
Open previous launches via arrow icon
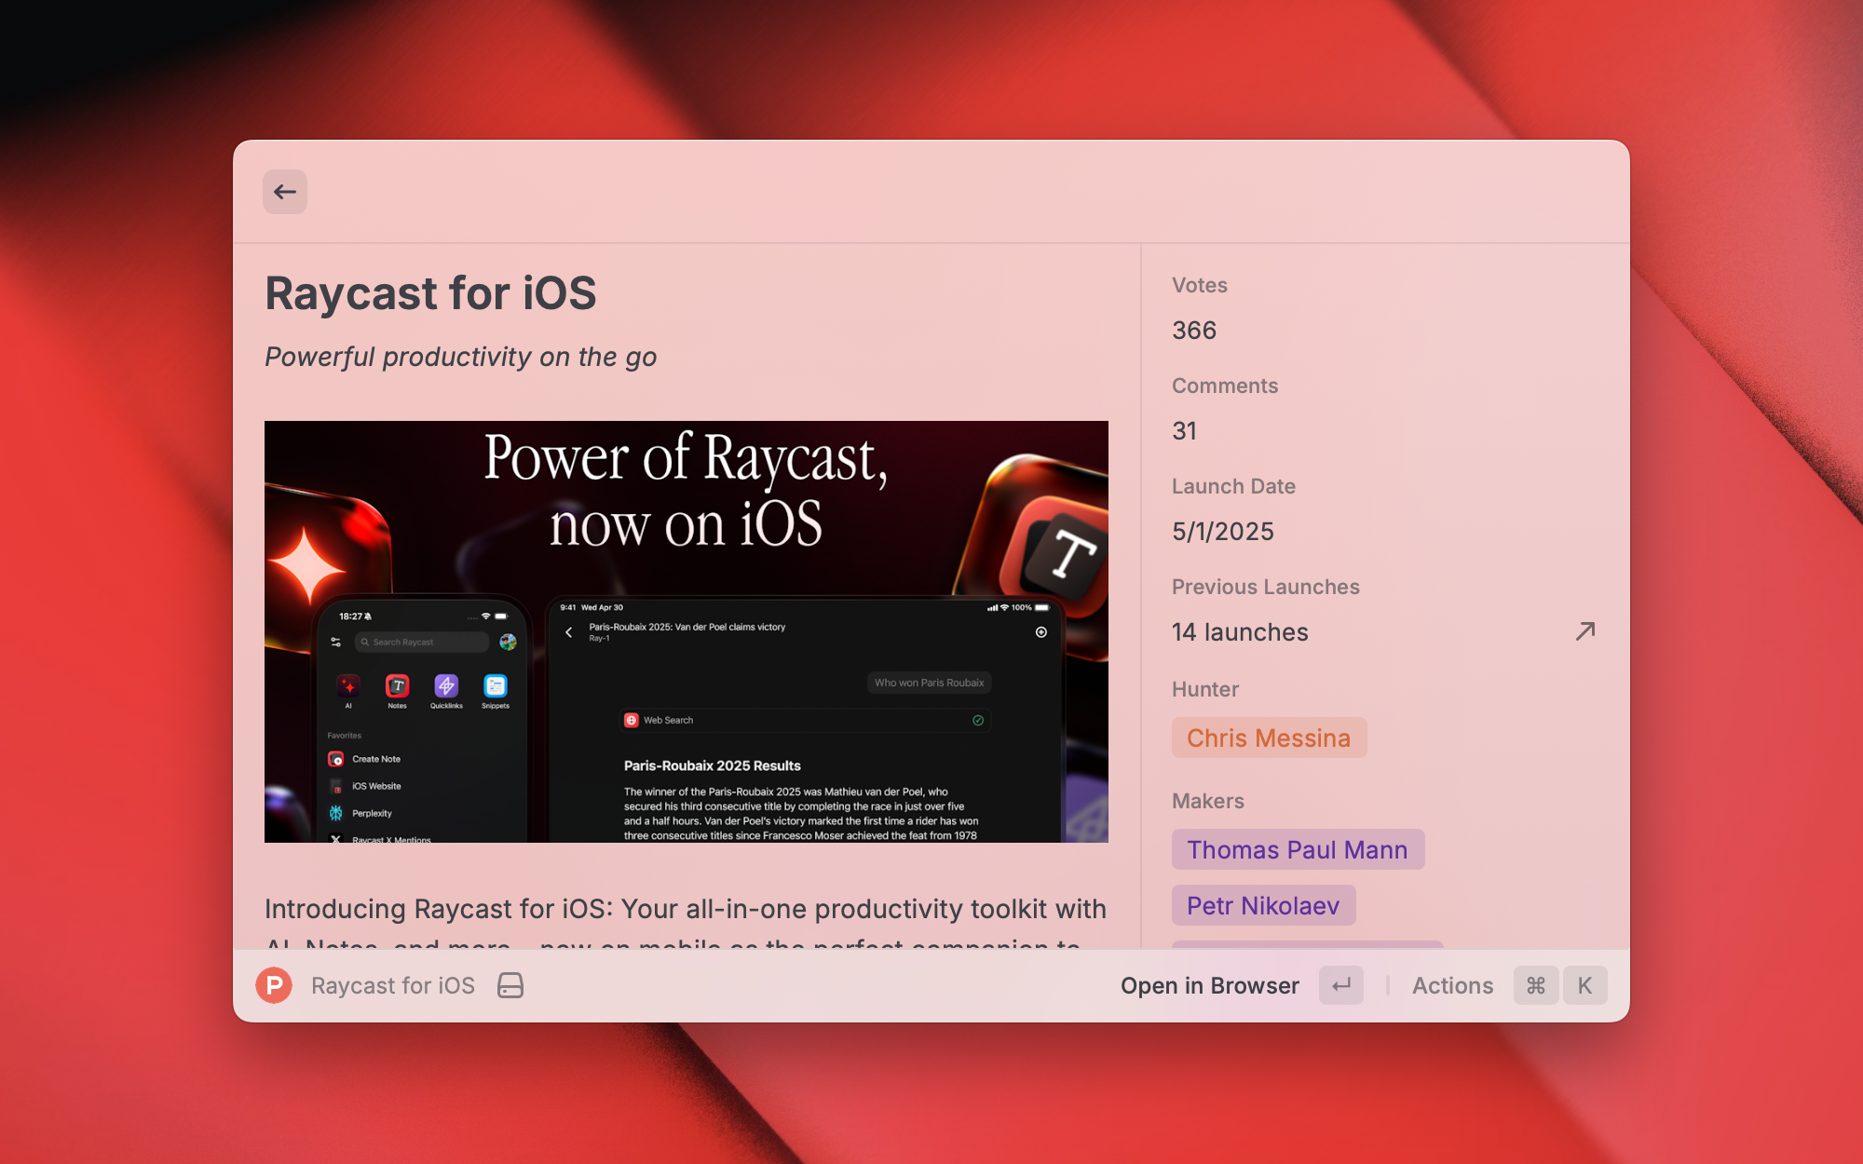pos(1584,631)
